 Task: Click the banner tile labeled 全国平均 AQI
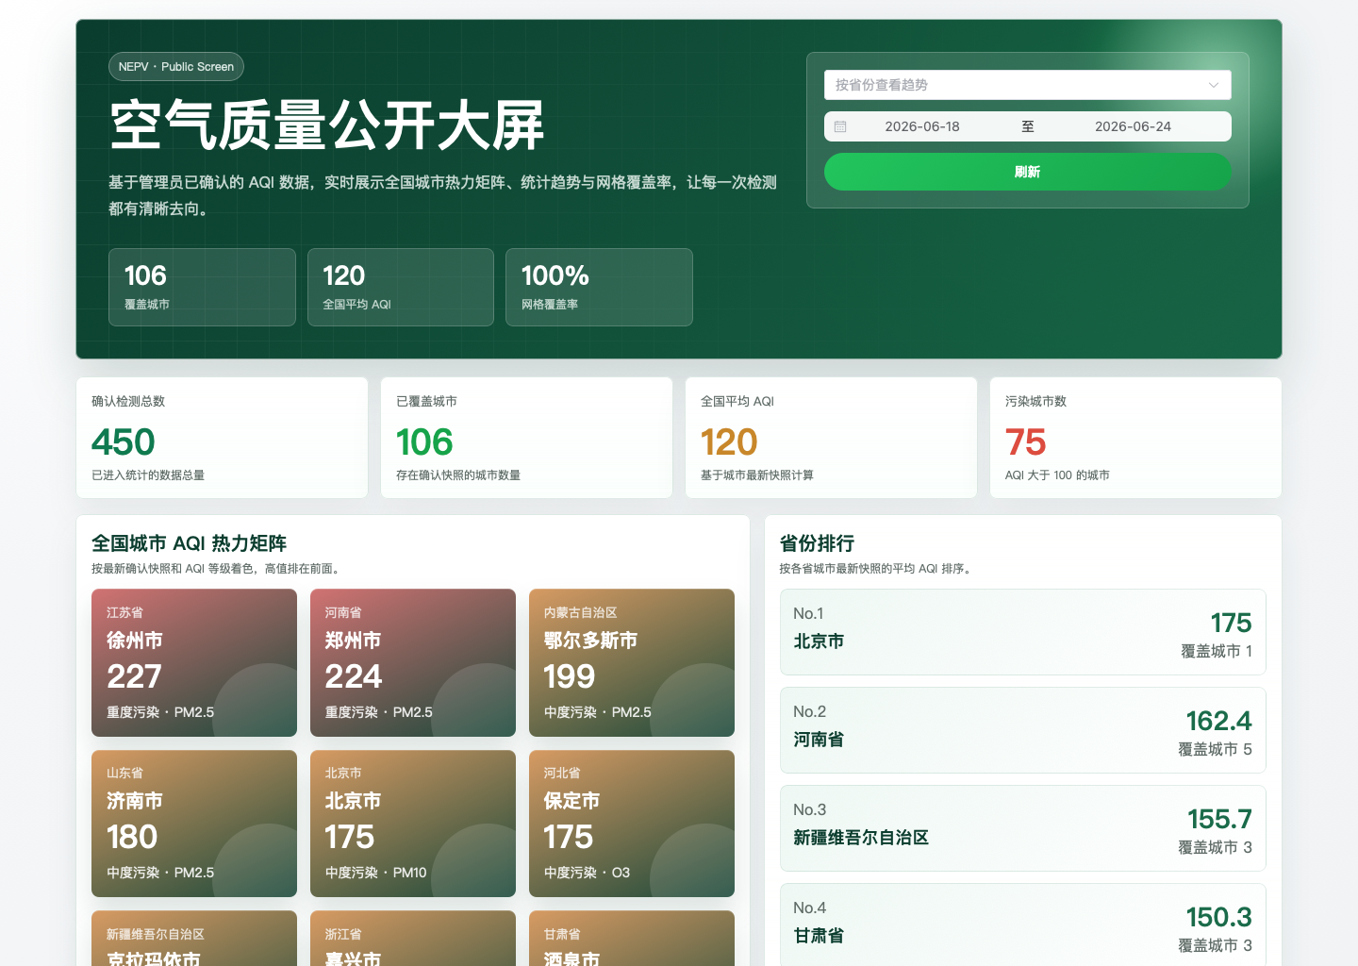point(401,287)
